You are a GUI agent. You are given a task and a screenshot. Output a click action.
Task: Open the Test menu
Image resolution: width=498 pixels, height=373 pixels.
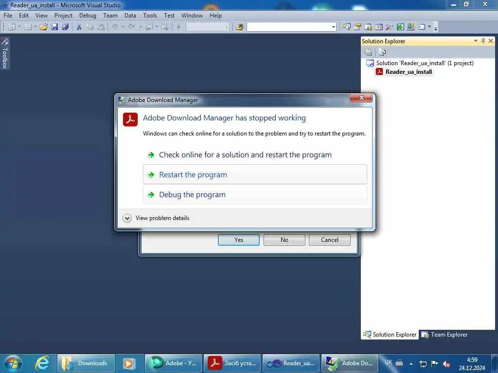[169, 16]
